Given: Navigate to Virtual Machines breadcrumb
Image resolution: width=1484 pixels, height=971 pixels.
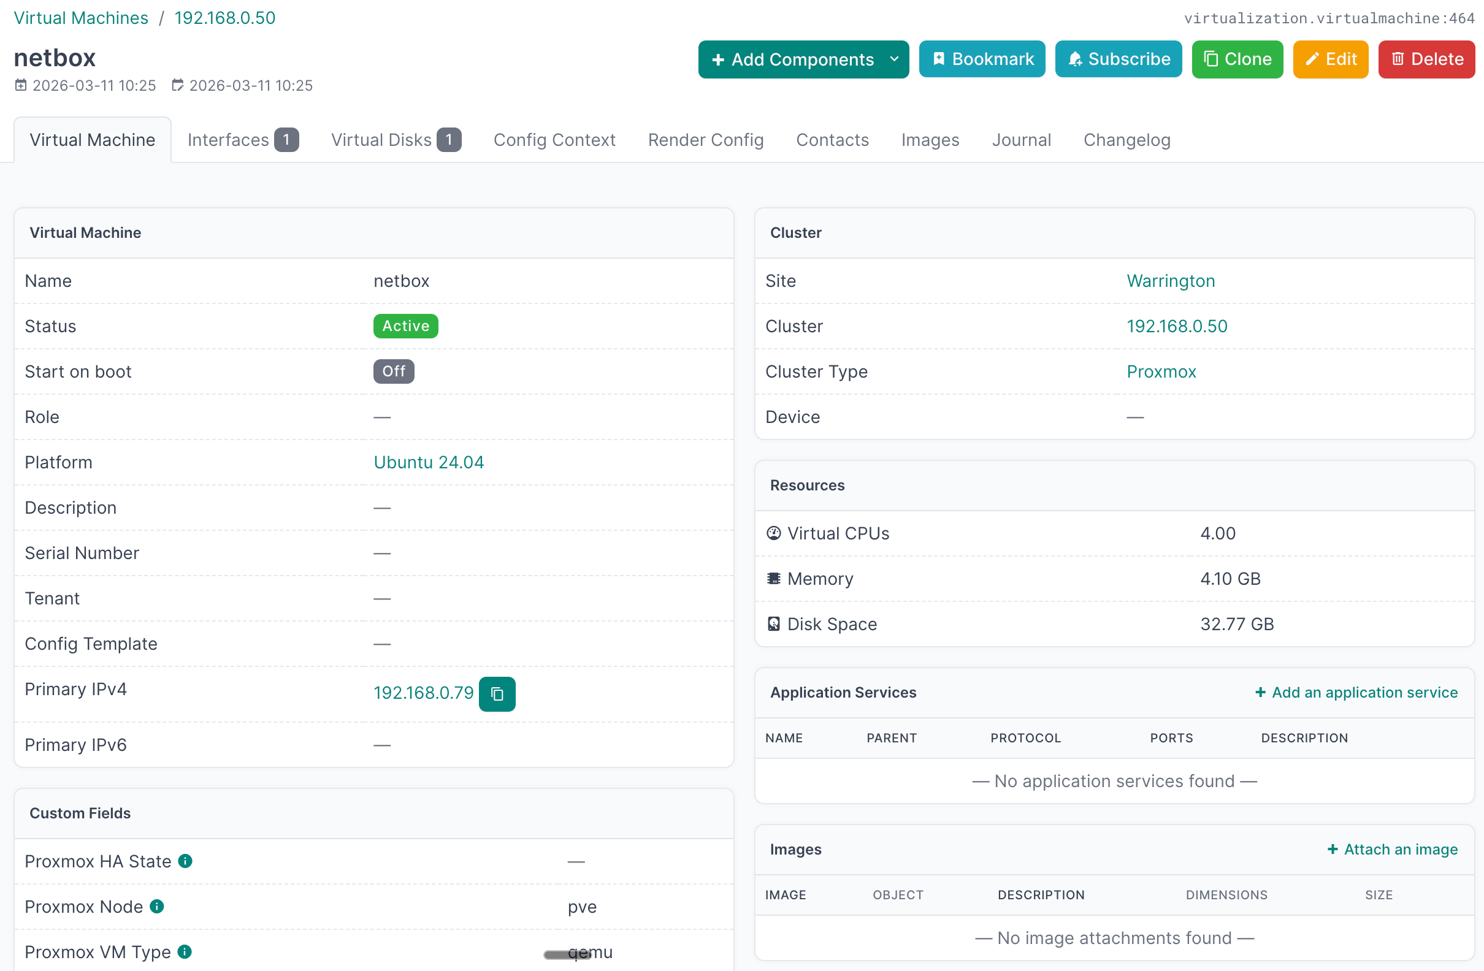Looking at the screenshot, I should [x=80, y=17].
